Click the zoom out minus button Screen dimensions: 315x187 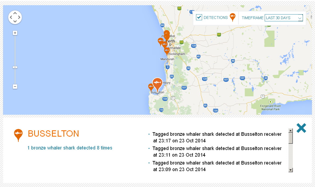pos(15,87)
